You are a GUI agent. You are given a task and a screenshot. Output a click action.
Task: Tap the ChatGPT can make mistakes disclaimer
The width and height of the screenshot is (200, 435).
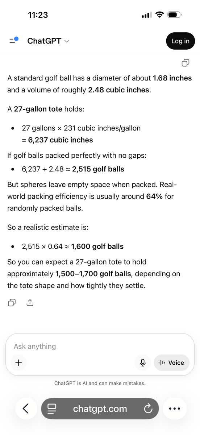tap(100, 383)
